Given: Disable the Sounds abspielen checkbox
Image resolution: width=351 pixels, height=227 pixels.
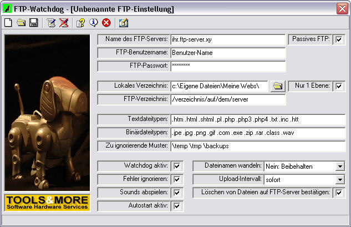Looking at the screenshot, I should (x=177, y=193).
